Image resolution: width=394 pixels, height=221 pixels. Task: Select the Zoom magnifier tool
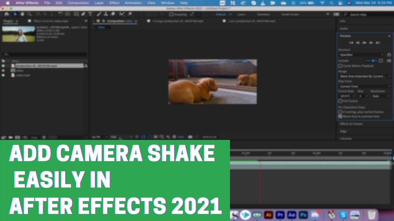click(x=29, y=14)
